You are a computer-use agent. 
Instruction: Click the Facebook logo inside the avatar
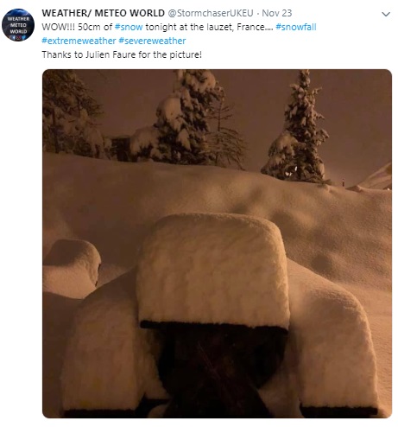coord(13,37)
